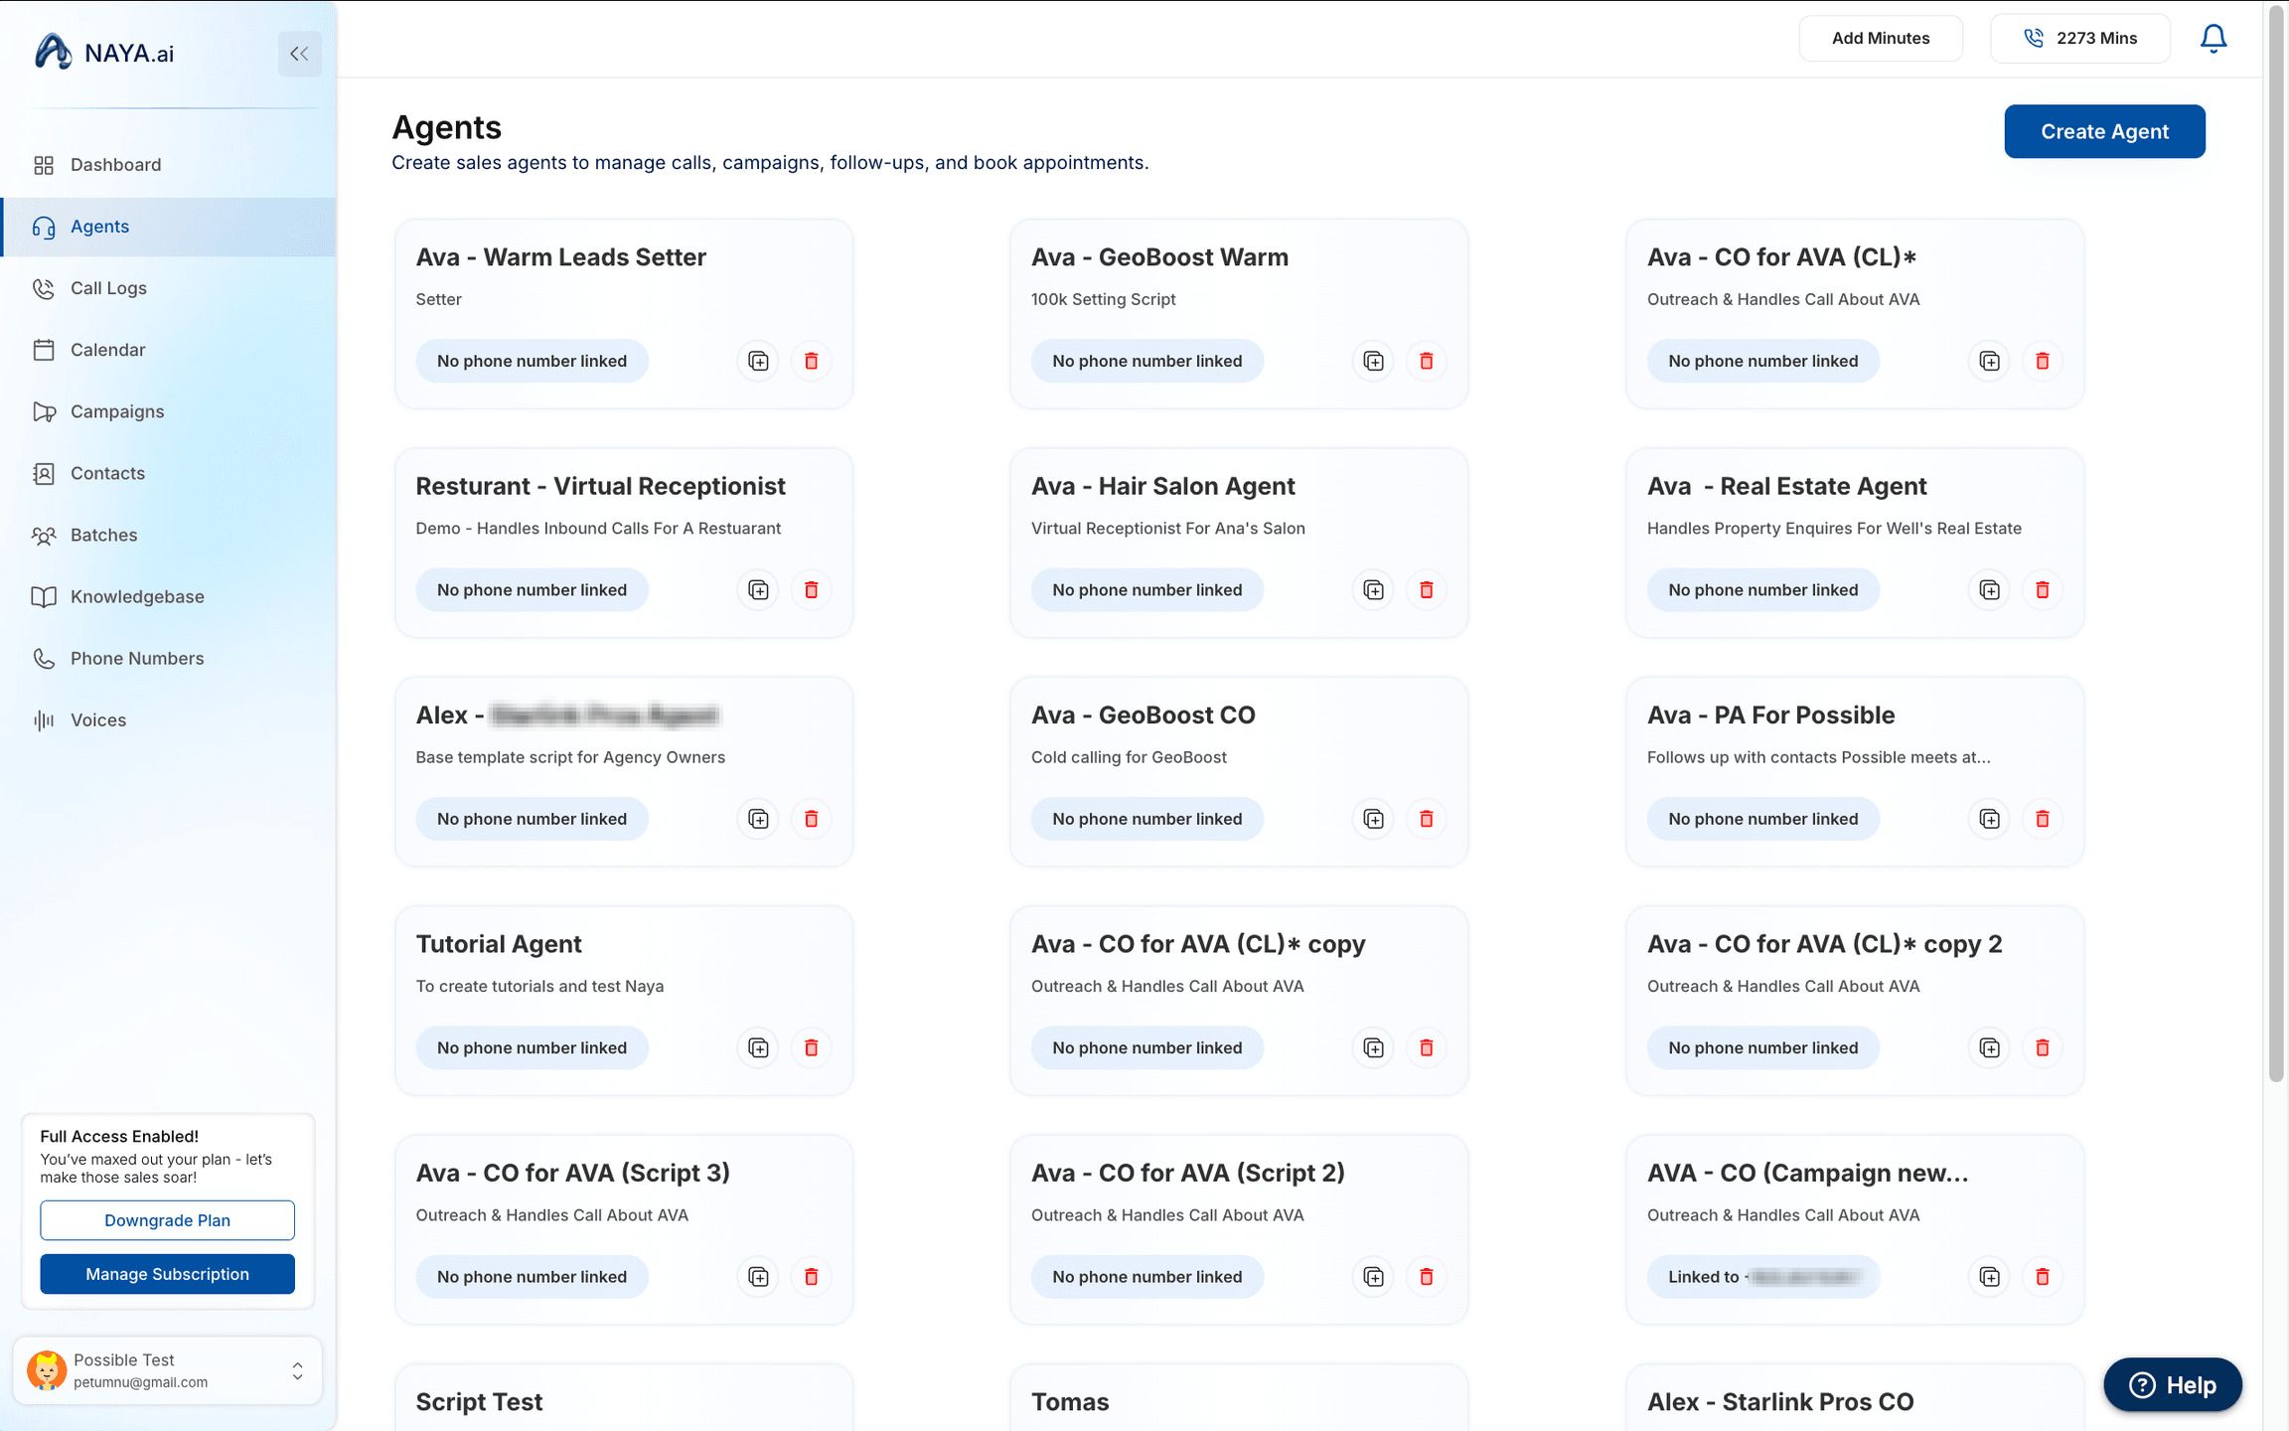Click the Ava - CO for AVA (Script 2) title

coord(1187,1174)
